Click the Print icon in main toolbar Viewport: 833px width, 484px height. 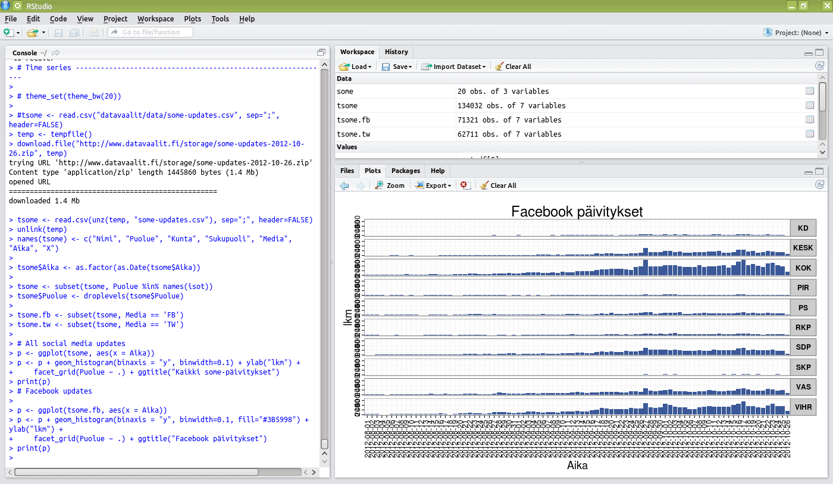tap(95, 33)
